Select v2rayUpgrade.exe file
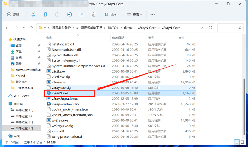The width and height of the screenshot is (248, 147). pos(65,99)
